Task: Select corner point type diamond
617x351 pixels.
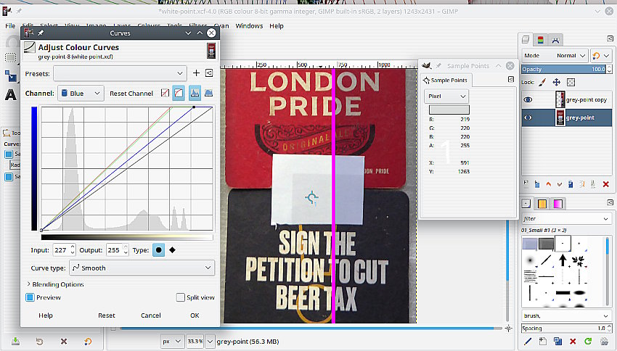Action: coord(173,250)
